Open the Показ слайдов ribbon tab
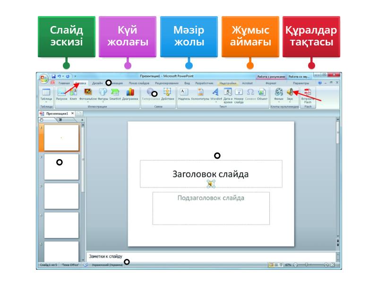The width and height of the screenshot is (378, 284). (x=139, y=83)
